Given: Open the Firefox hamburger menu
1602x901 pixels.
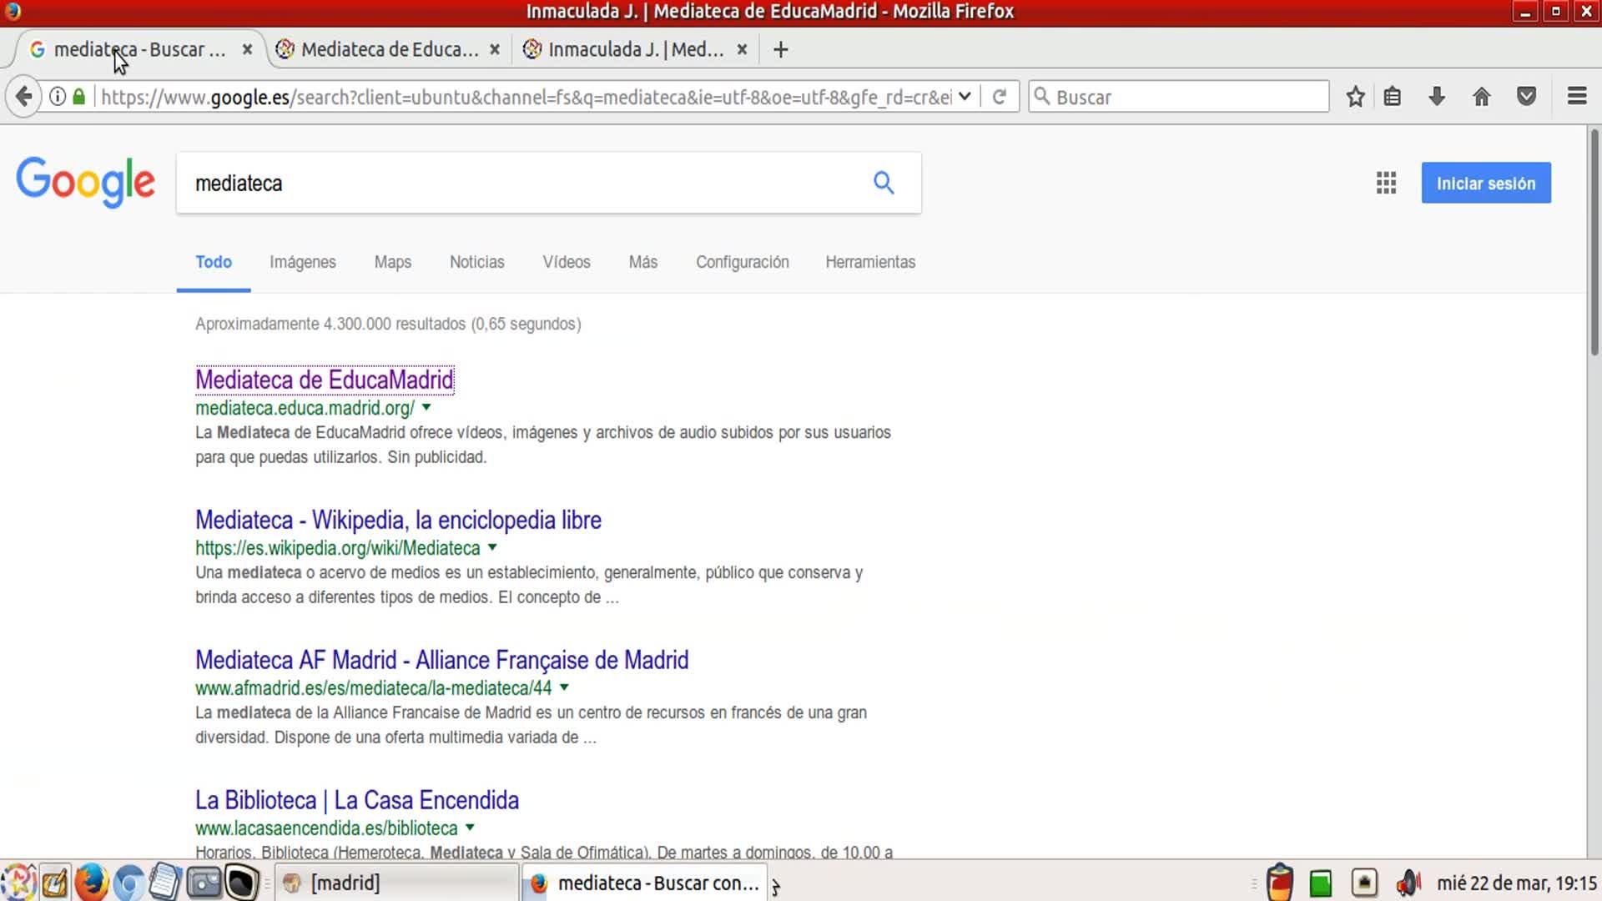Looking at the screenshot, I should pyautogui.click(x=1576, y=97).
